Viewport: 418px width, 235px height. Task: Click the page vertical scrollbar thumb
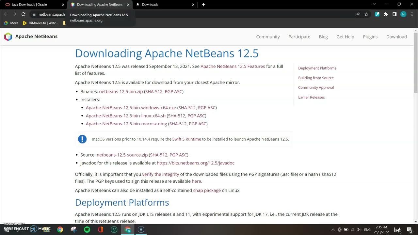[416, 62]
